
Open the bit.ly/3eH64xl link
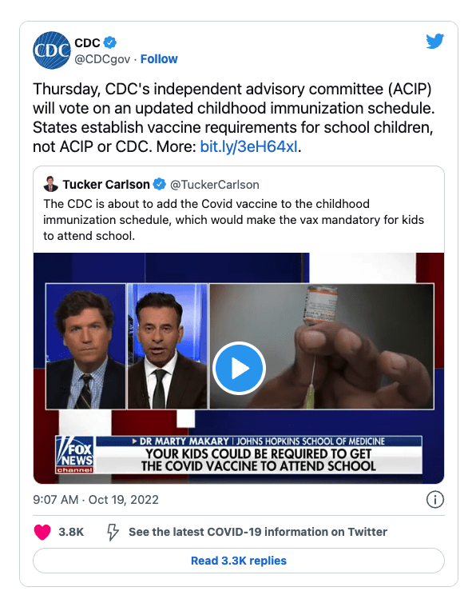point(248,146)
